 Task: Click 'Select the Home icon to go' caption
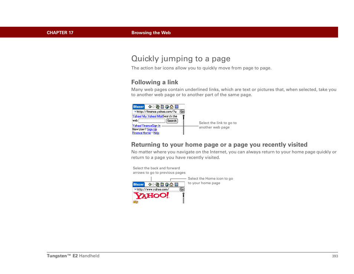(x=210, y=179)
